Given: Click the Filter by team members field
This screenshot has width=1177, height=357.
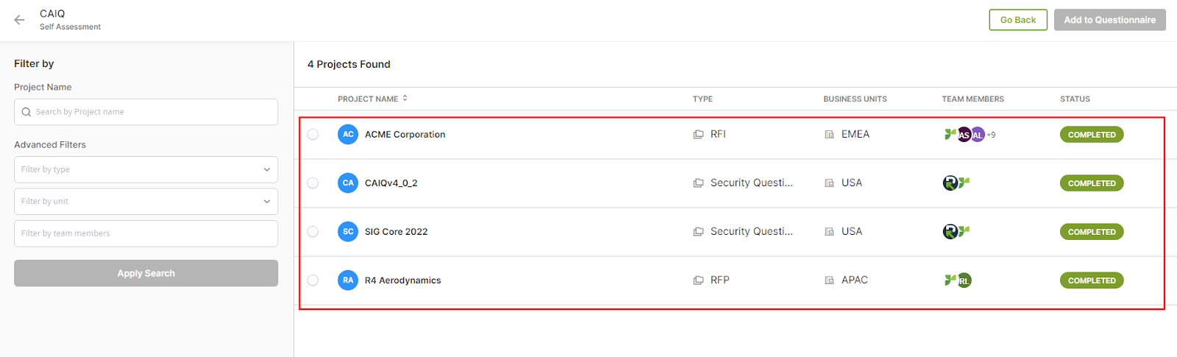Looking at the screenshot, I should click(146, 233).
